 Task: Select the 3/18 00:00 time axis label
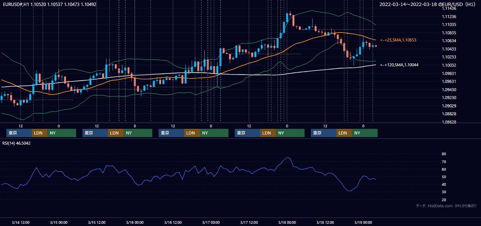tap(287, 222)
